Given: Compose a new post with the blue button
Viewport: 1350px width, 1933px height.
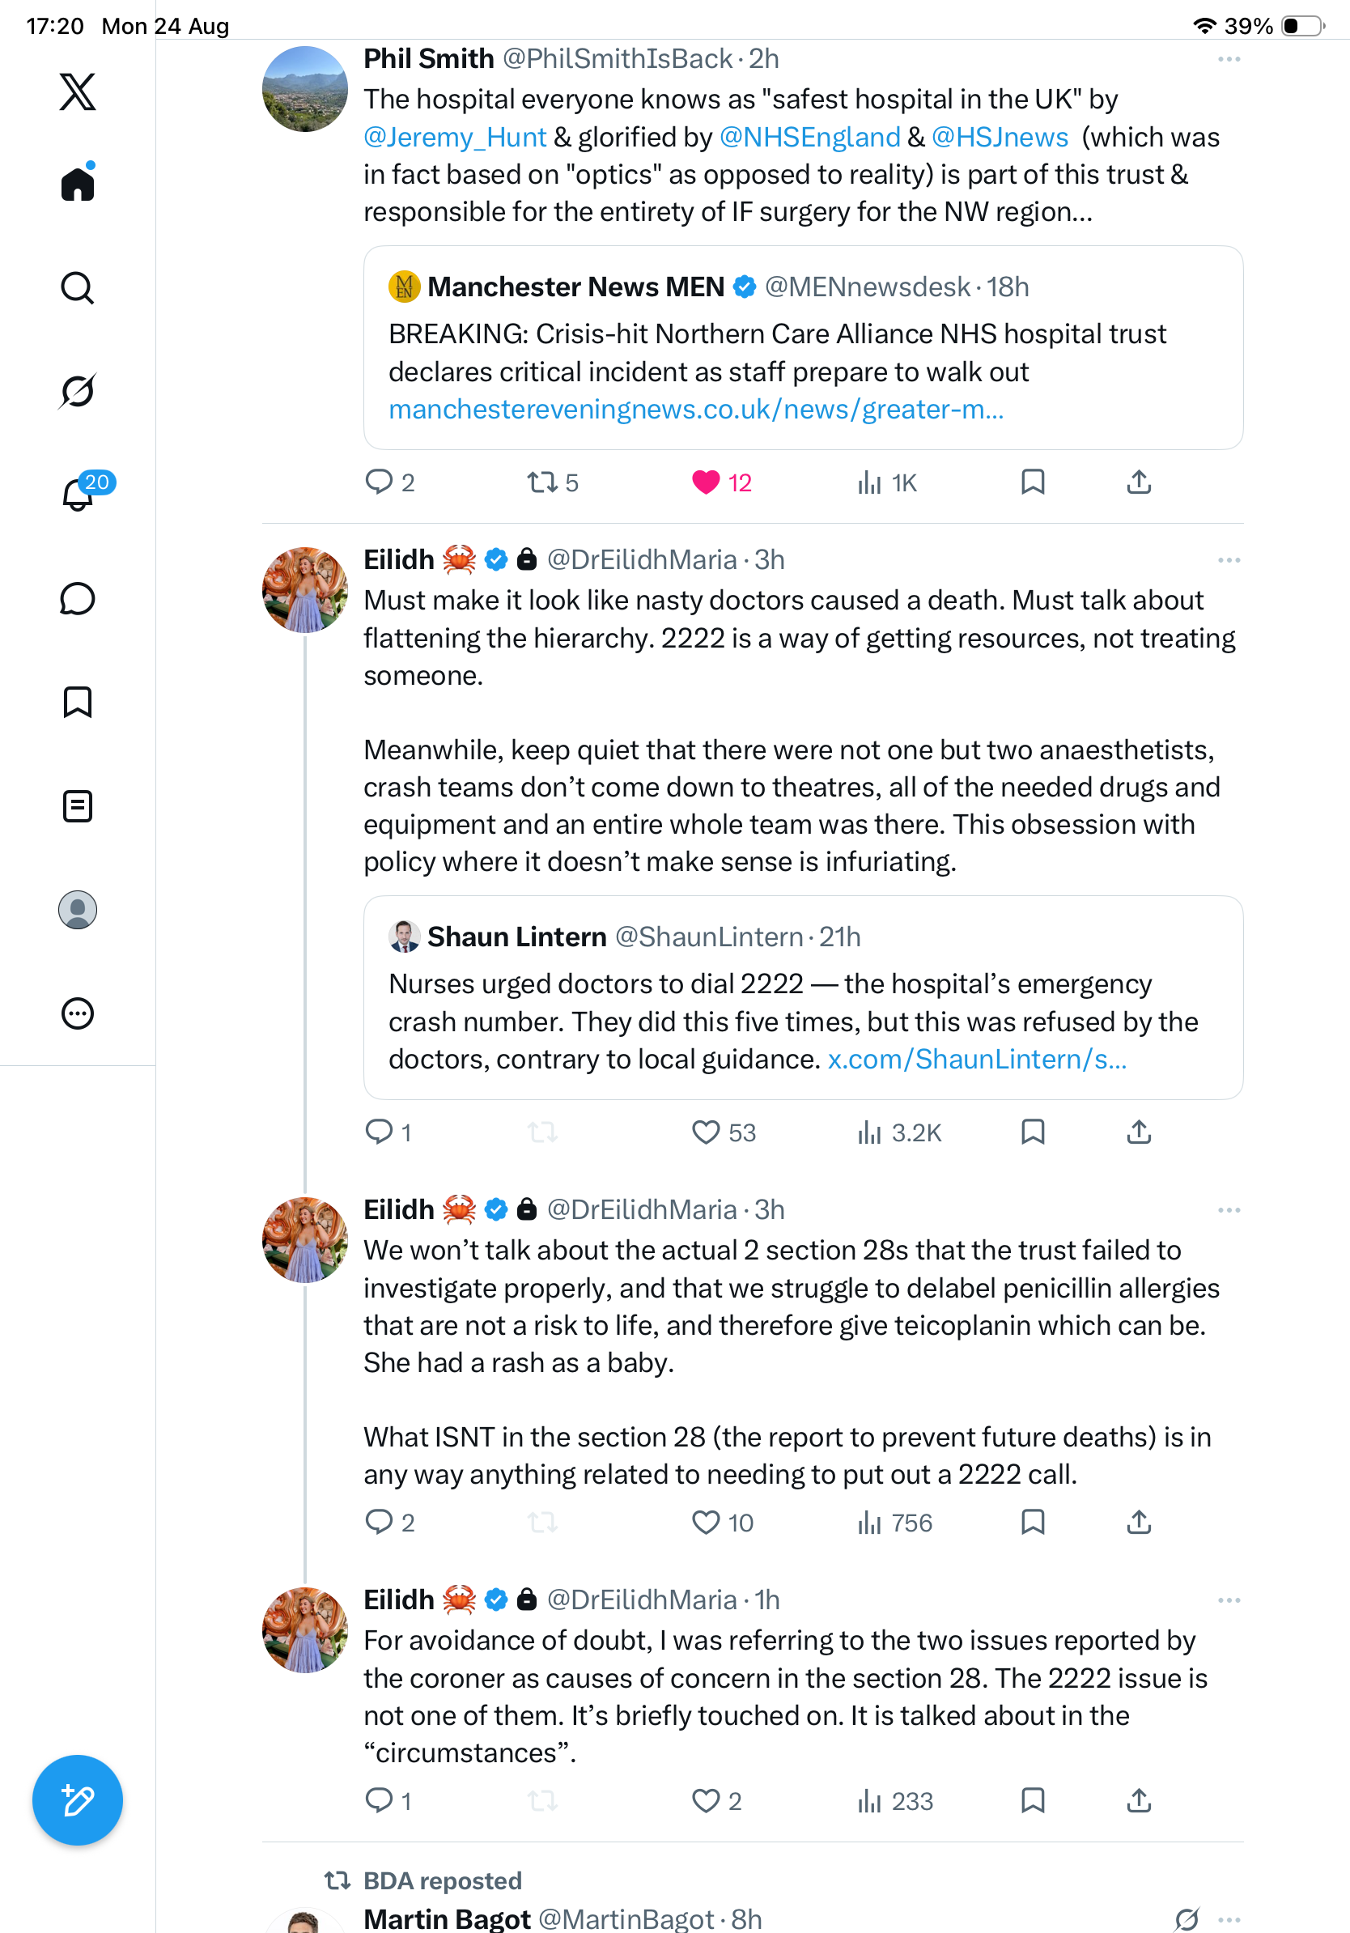Looking at the screenshot, I should click(78, 1800).
